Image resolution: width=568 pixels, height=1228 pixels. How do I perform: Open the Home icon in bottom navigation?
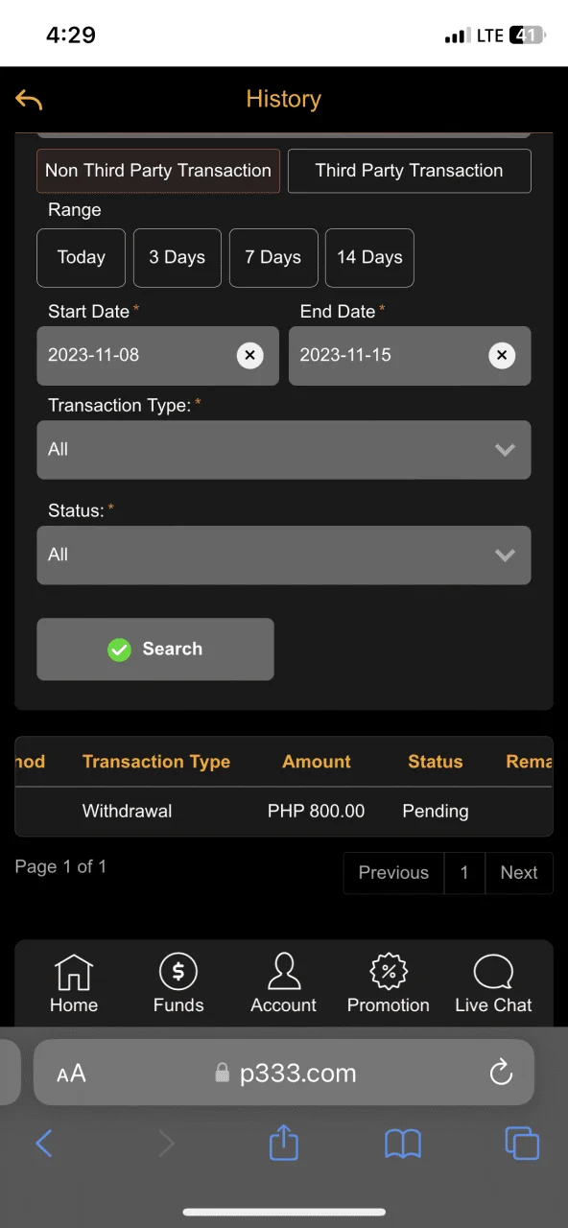[74, 972]
